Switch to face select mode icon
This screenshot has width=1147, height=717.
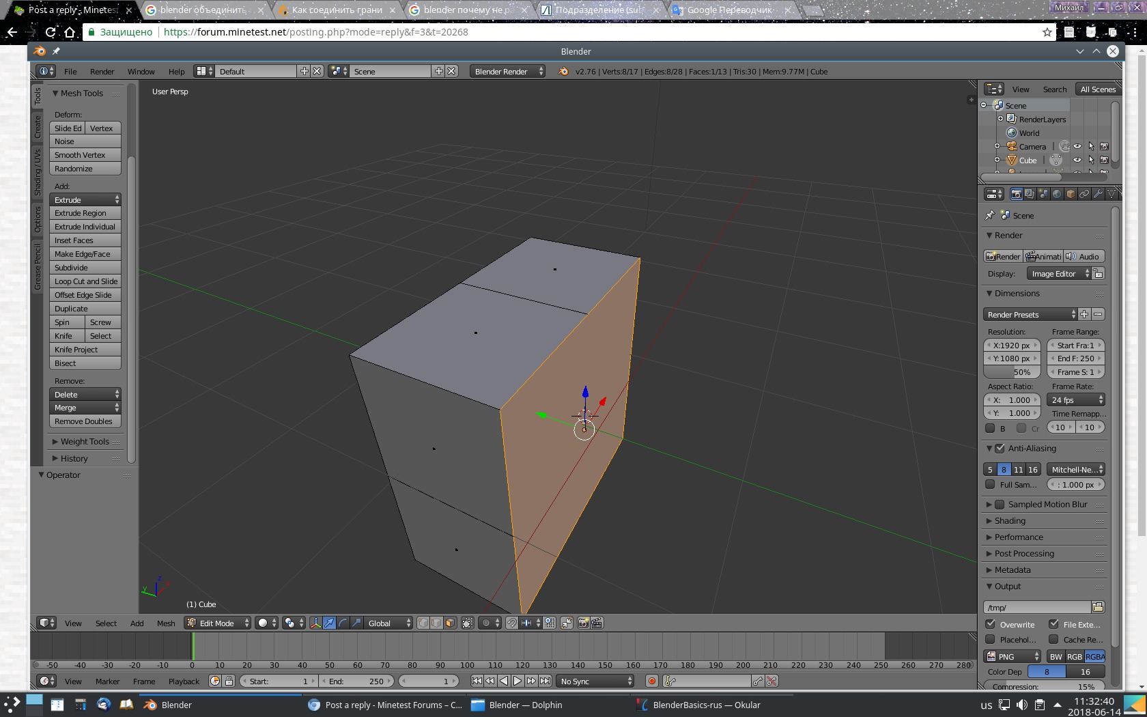point(449,623)
